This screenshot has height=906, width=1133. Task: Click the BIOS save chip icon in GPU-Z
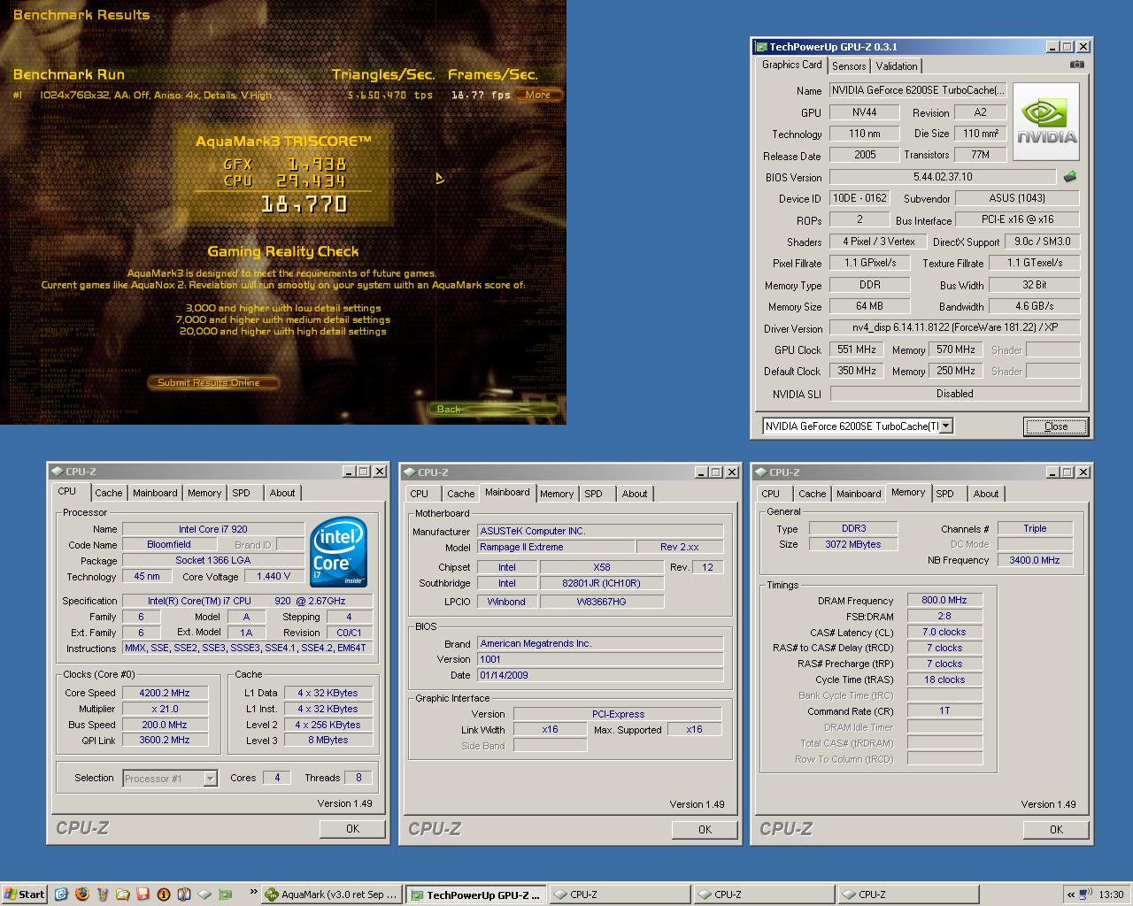pos(1070,177)
